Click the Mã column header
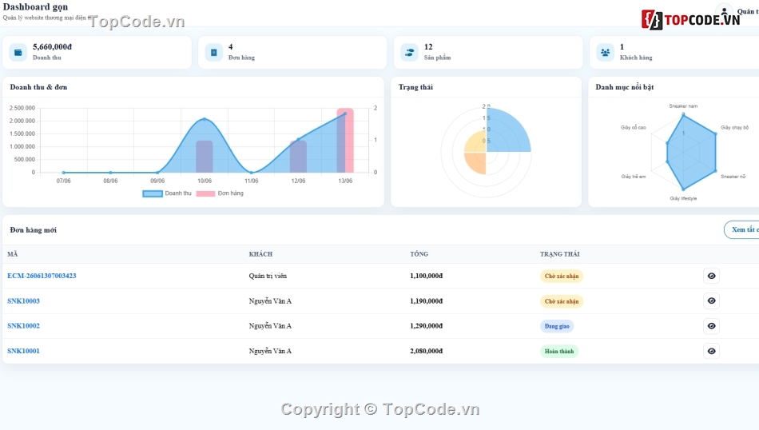The image size is (759, 430). coord(13,254)
